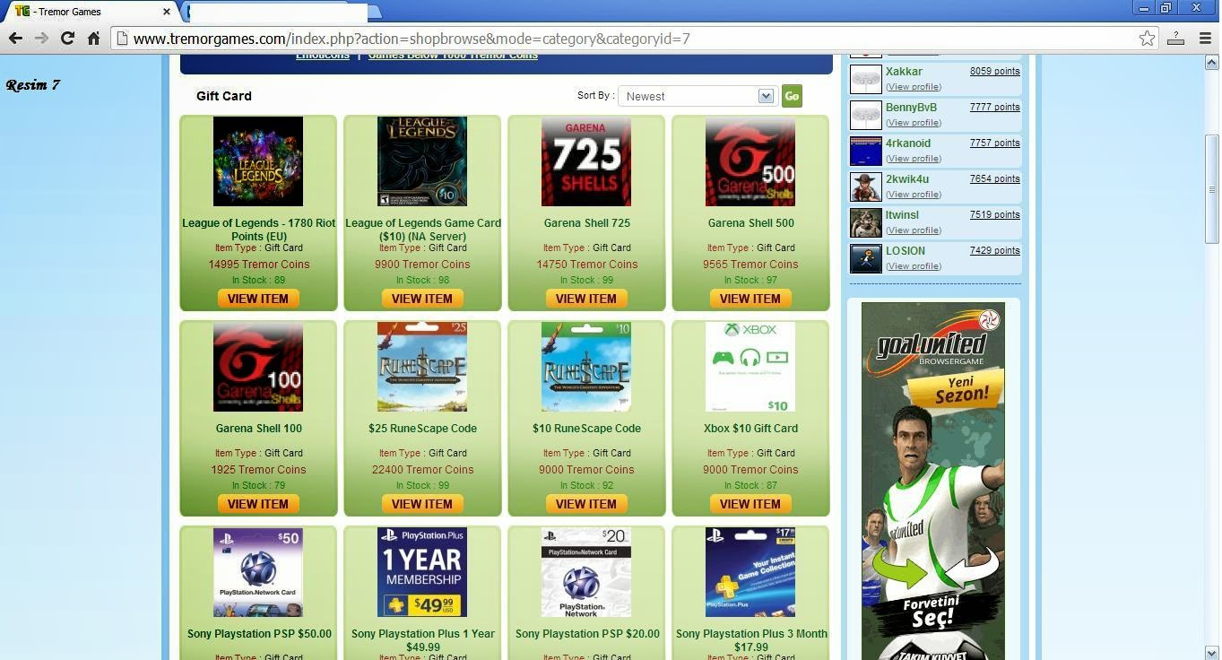This screenshot has width=1222, height=660.
Task: Click LOSION avatar icon
Action: click(866, 259)
